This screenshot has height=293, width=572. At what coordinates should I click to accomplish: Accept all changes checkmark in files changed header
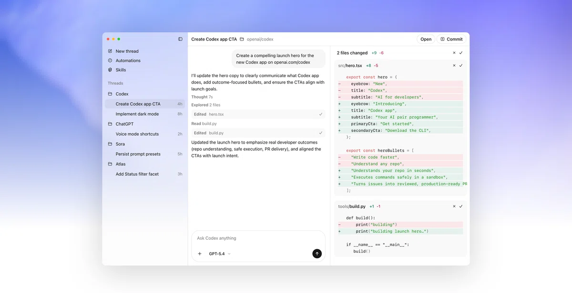coord(461,53)
